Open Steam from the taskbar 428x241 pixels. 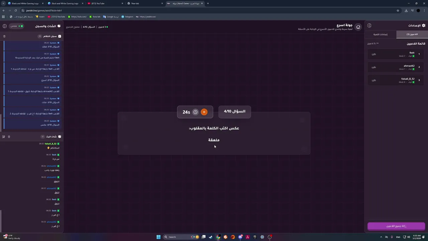[211, 237]
